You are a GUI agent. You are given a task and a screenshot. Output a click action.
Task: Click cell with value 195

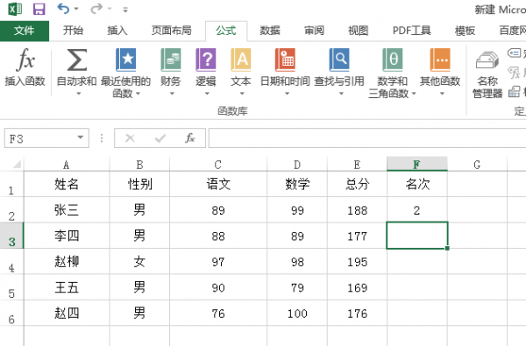[357, 262]
